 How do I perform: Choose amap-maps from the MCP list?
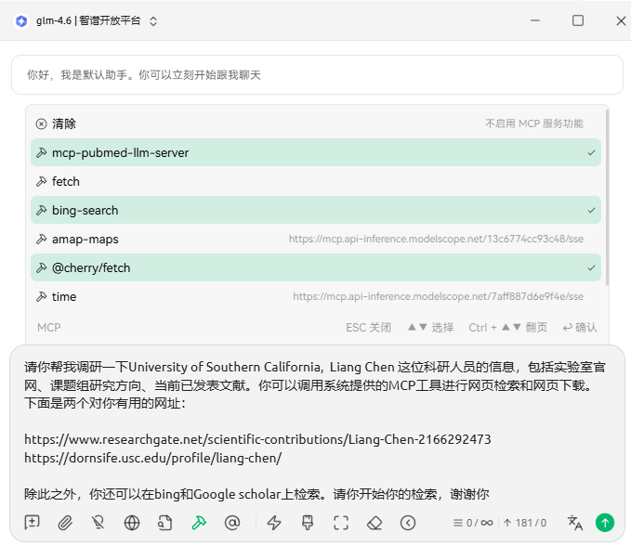coord(85,240)
